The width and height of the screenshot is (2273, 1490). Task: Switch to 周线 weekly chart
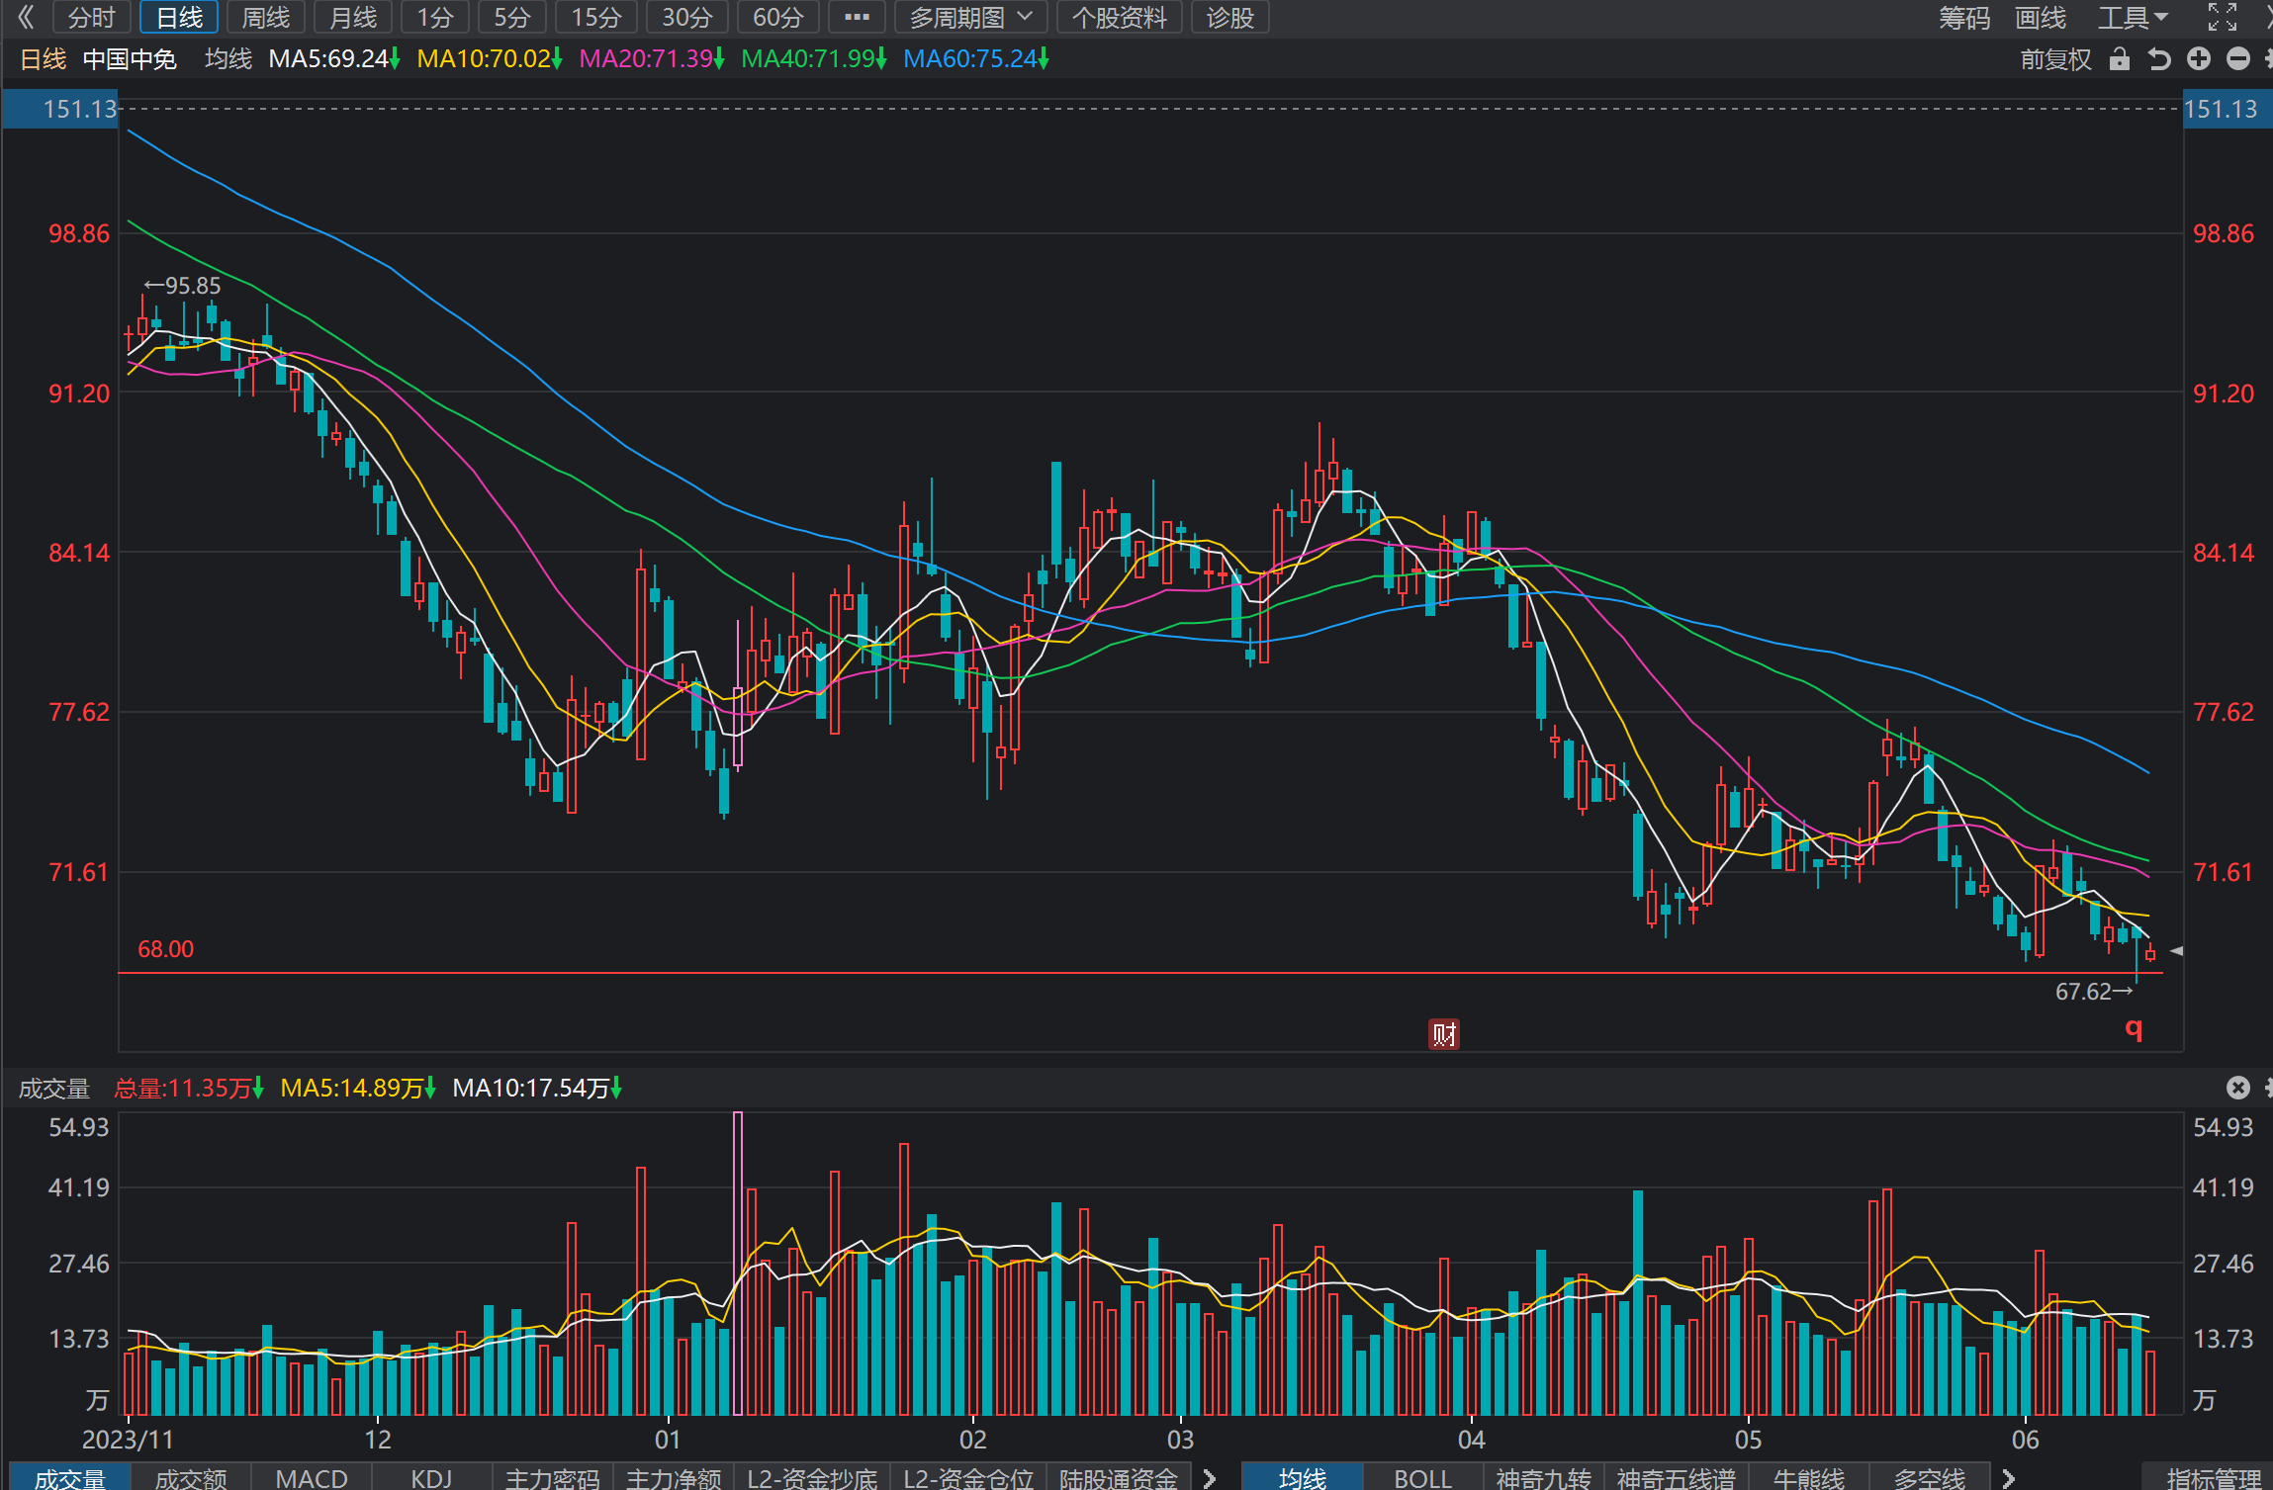tap(266, 17)
